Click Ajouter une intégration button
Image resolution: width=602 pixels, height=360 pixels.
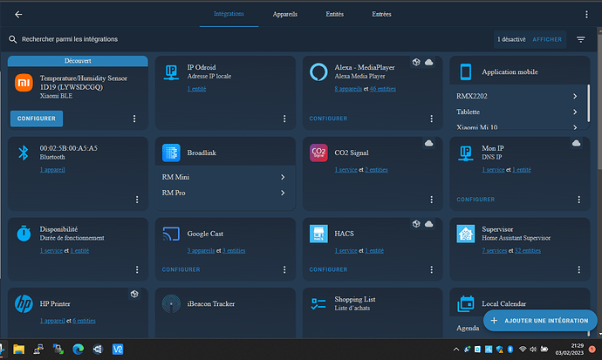[540, 321]
